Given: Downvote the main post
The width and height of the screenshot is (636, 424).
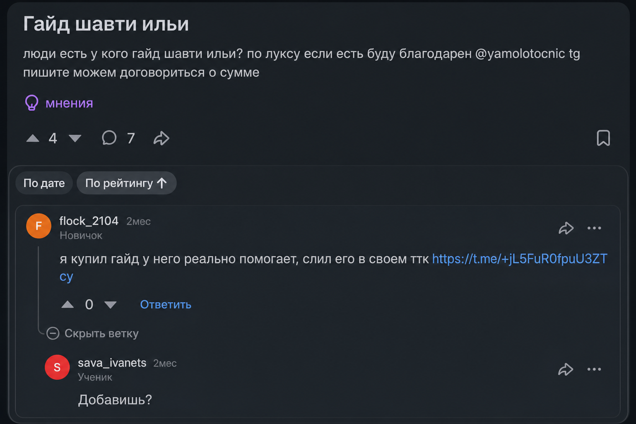Looking at the screenshot, I should click(75, 138).
